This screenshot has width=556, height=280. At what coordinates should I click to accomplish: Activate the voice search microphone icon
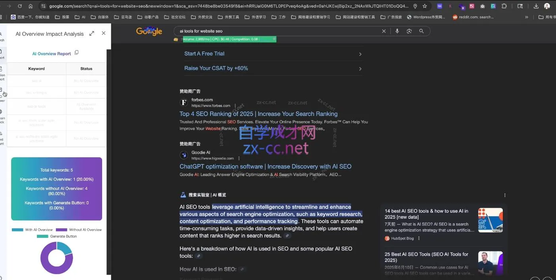[x=397, y=31]
